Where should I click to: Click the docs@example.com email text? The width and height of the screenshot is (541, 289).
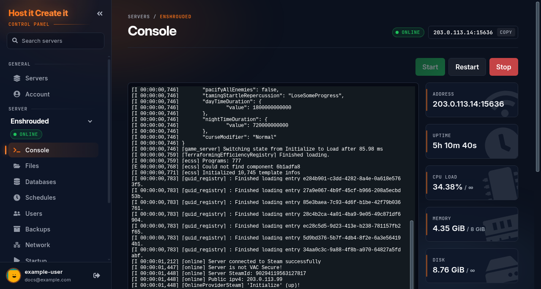tap(48, 280)
